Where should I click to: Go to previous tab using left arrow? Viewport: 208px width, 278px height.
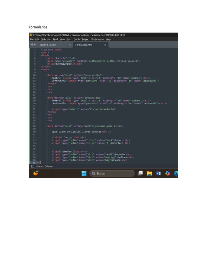coord(31,45)
